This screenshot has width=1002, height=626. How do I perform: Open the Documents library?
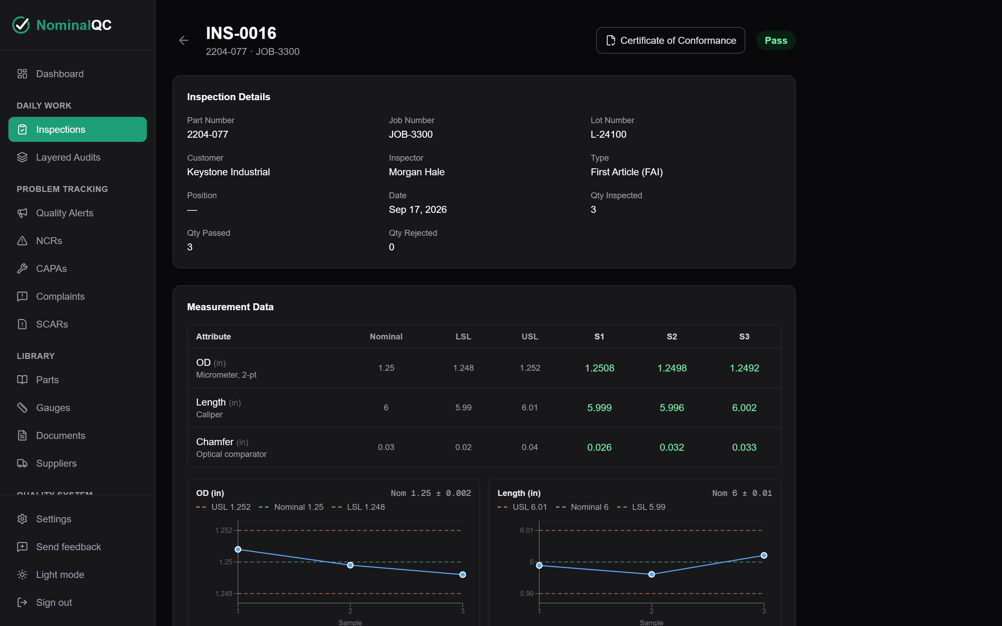(78, 435)
